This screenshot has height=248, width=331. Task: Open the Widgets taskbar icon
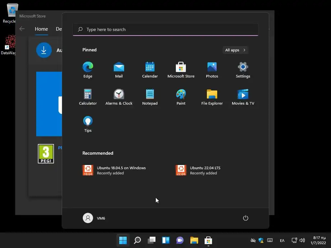[166, 240]
